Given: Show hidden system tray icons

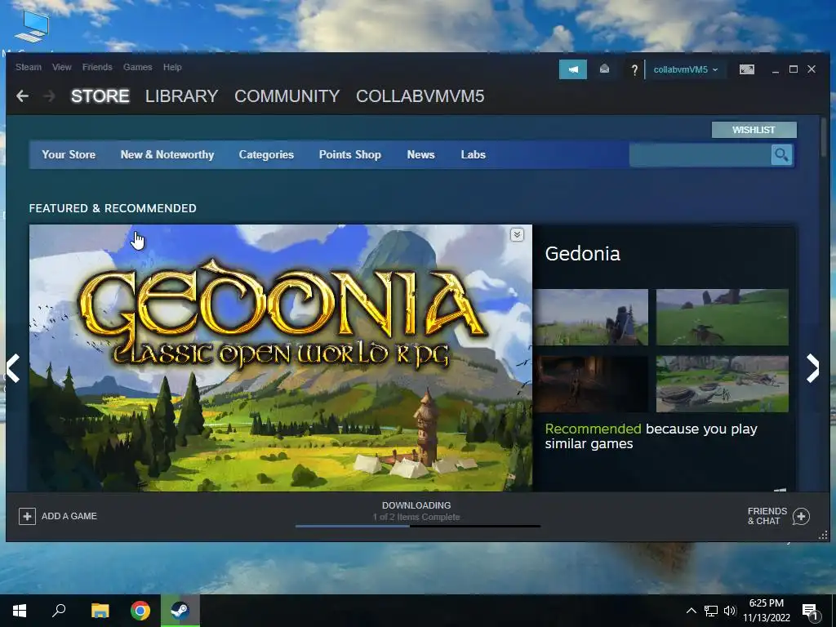Looking at the screenshot, I should point(691,611).
